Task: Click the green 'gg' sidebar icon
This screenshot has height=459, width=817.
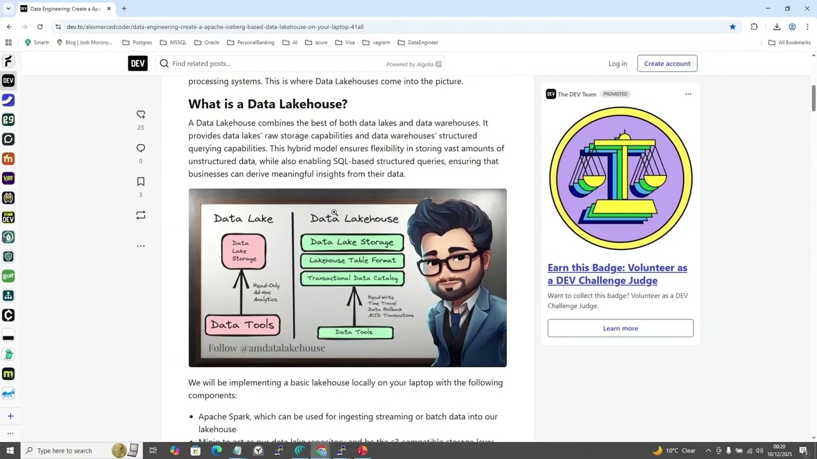Action: coord(8,120)
